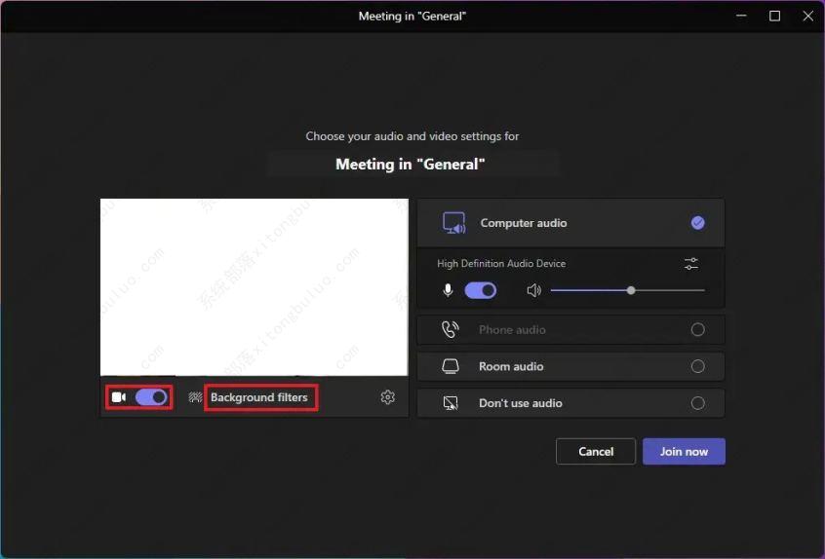
Task: Click the Computer audio monitor icon
Action: (454, 223)
